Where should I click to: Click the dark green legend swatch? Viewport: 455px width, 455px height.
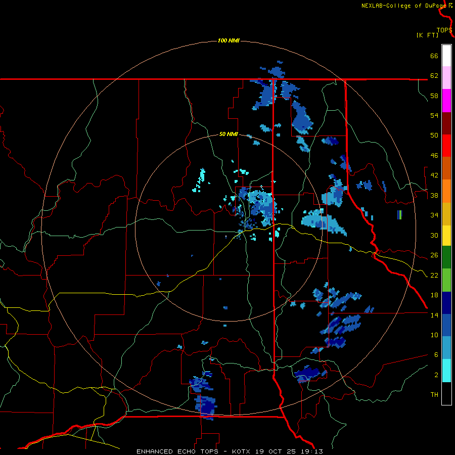click(x=446, y=257)
